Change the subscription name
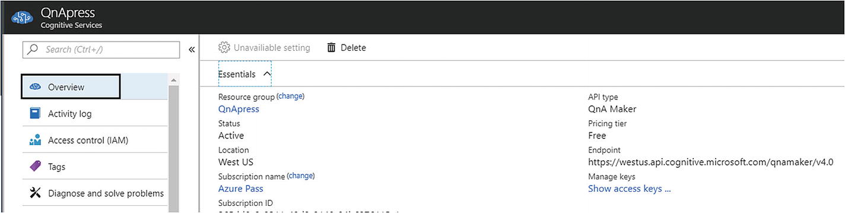The width and height of the screenshot is (845, 213). 300,176
